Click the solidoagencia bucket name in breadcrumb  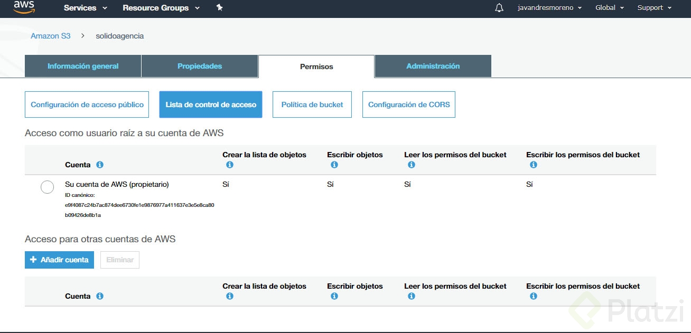point(120,36)
